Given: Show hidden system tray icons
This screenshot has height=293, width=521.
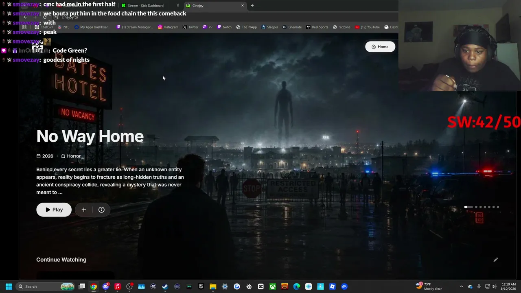Looking at the screenshot, I should coord(461,286).
